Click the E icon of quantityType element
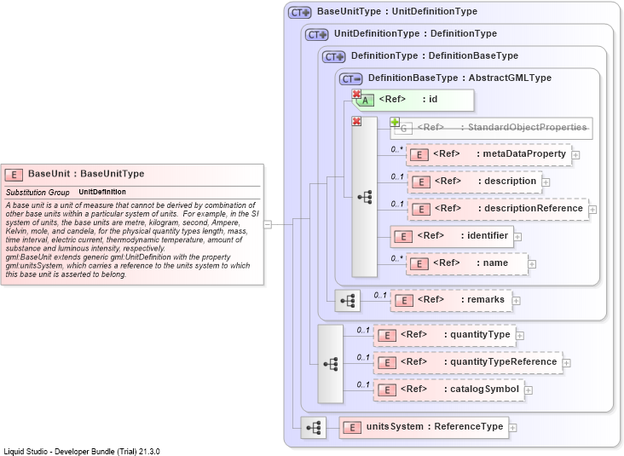 click(x=387, y=336)
